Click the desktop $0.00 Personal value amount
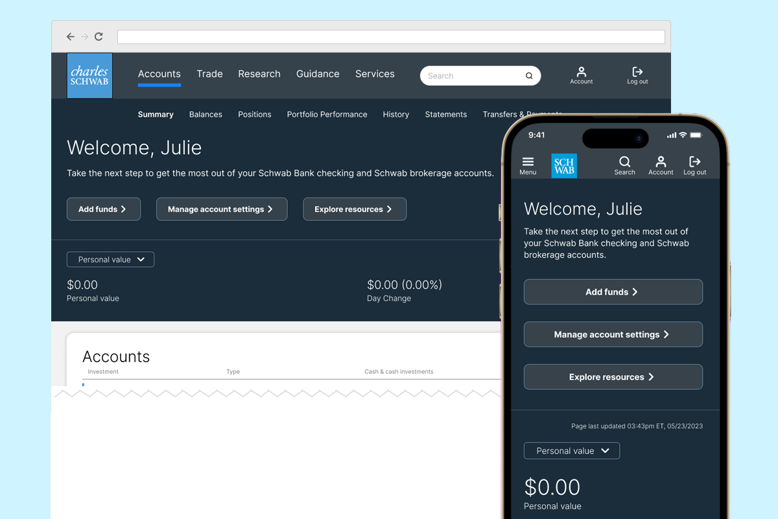 pyautogui.click(x=82, y=285)
